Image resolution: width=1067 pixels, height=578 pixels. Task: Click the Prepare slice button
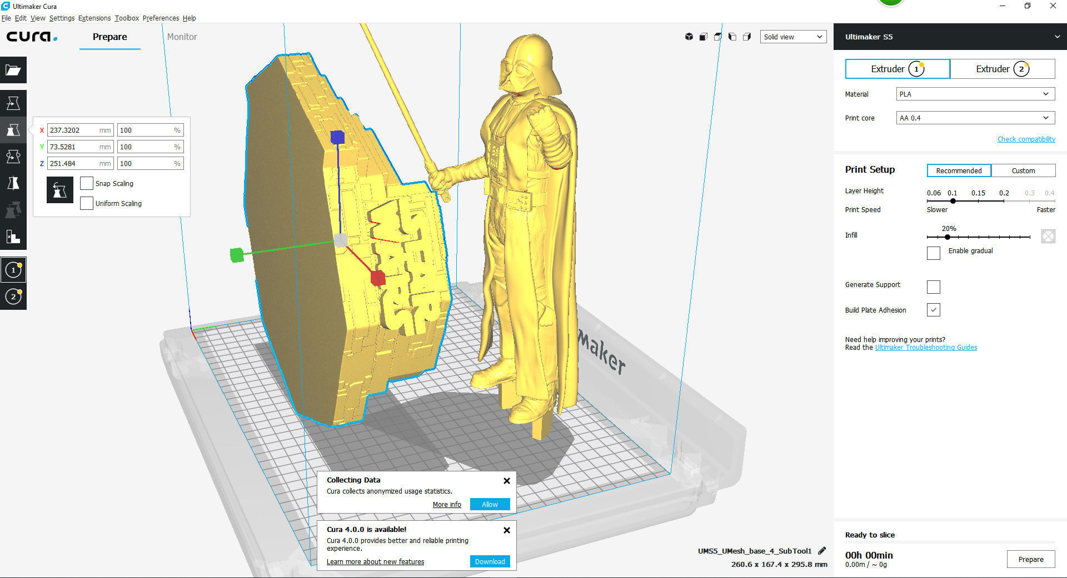pos(1031,559)
